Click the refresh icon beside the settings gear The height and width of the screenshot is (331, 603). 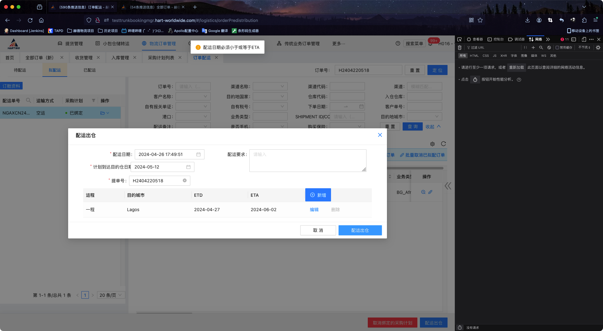[x=443, y=144]
